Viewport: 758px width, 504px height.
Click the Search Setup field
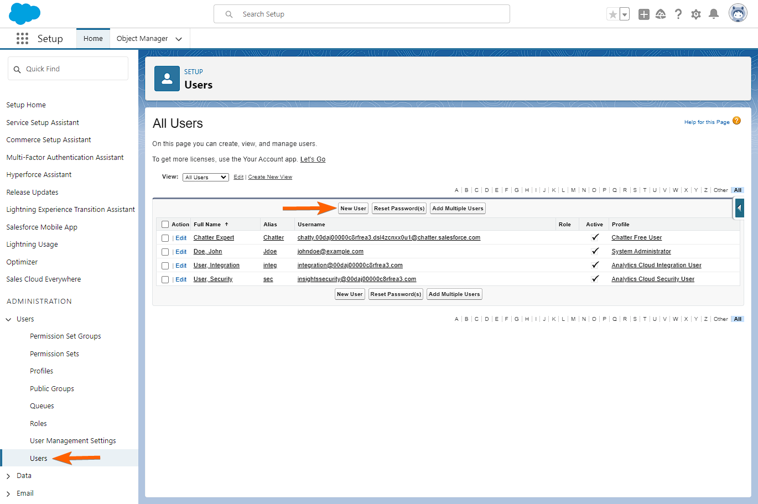(362, 14)
